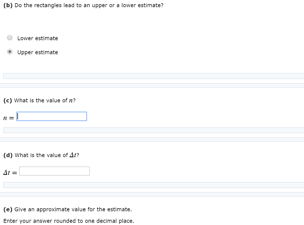Click the "Upper estimate" option label
The height and width of the screenshot is (225, 304).
pos(38,52)
